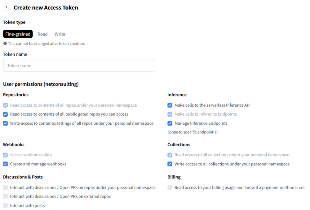Enable discussions on personal namespace repos
The height and width of the screenshot is (210, 310).
[x=6, y=187]
